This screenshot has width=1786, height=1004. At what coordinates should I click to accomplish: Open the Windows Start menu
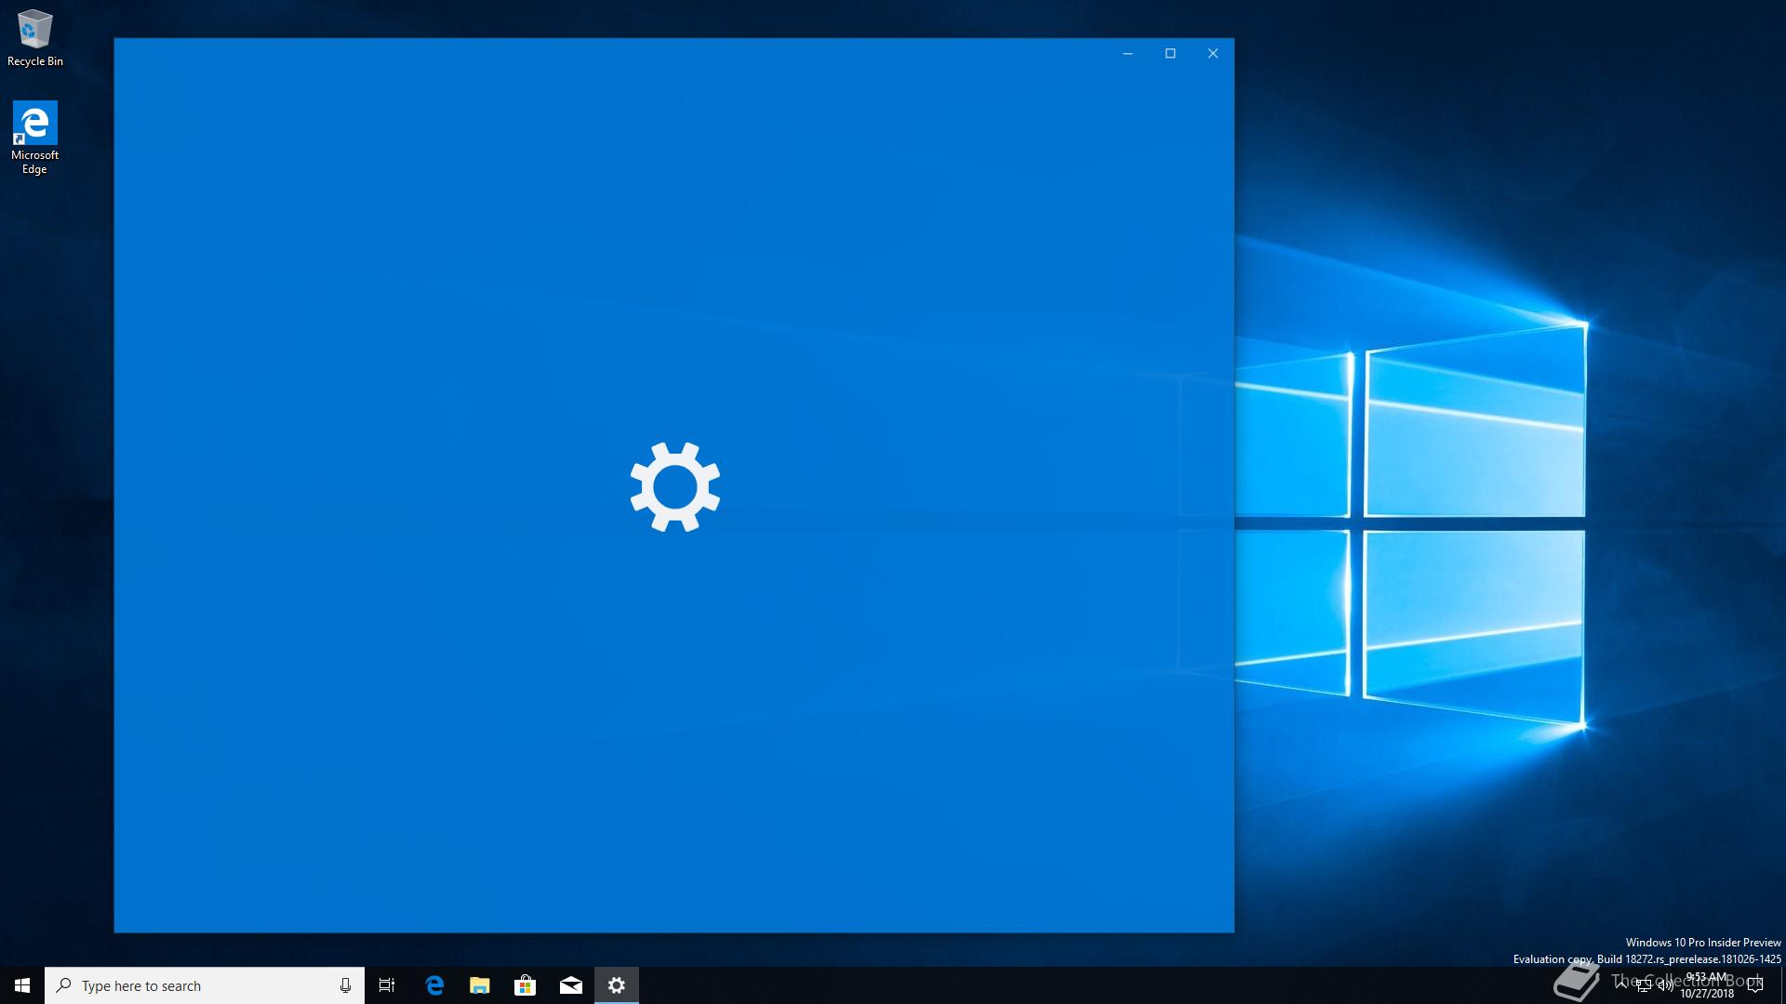[x=22, y=985]
